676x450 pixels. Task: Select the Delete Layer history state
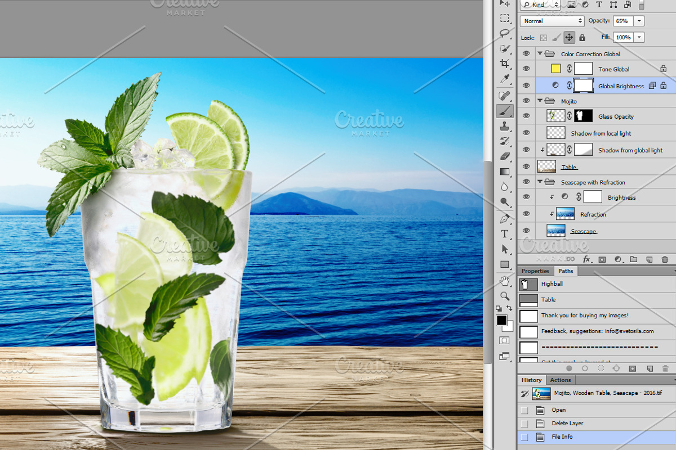tap(596, 424)
